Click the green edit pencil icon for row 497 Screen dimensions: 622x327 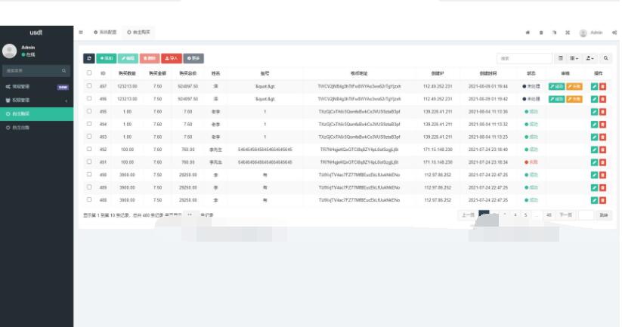tap(595, 87)
